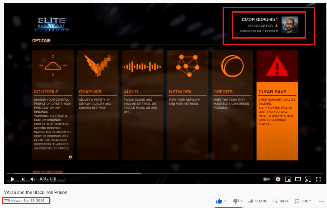Skip to the next video

(23, 179)
